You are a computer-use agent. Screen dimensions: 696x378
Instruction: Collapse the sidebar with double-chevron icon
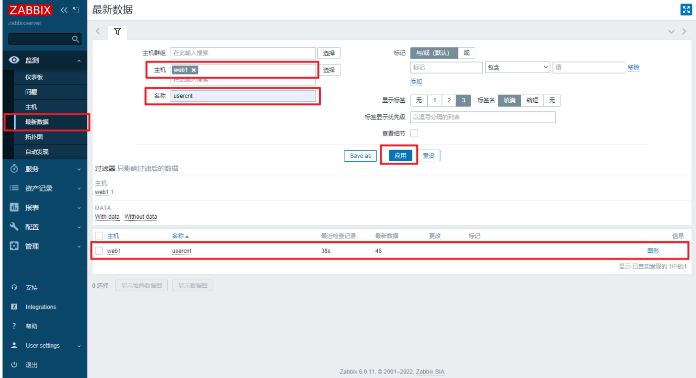coord(64,10)
